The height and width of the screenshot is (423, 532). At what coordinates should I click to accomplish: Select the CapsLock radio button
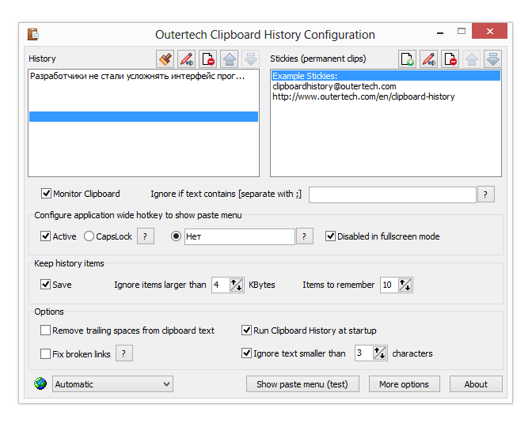(x=89, y=236)
